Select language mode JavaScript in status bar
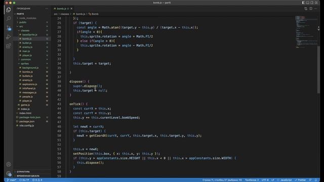Viewport: 324px width, 182px height. pyautogui.click(x=285, y=180)
